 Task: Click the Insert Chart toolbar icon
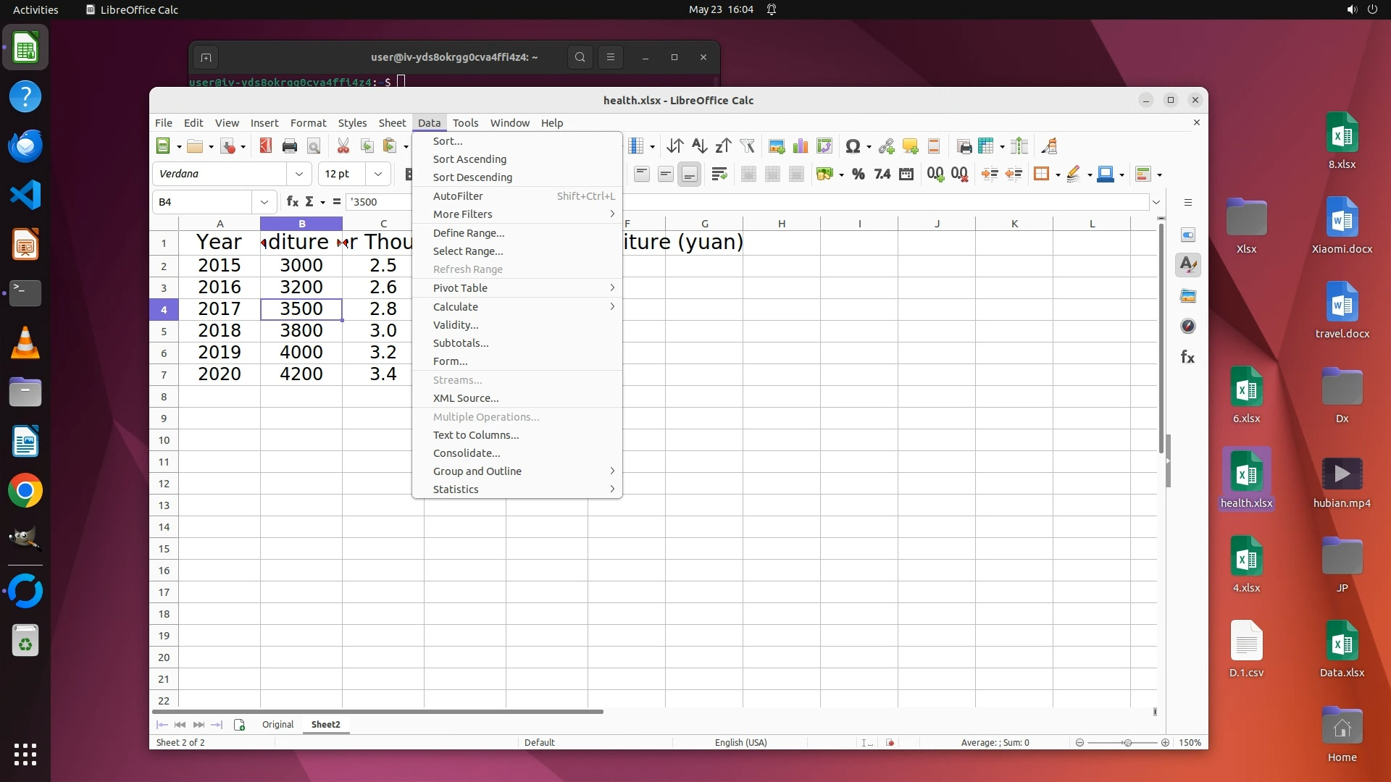click(801, 146)
